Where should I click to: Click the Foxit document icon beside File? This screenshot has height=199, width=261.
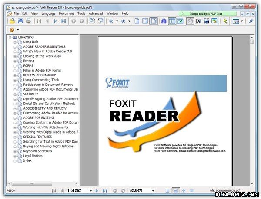10,13
